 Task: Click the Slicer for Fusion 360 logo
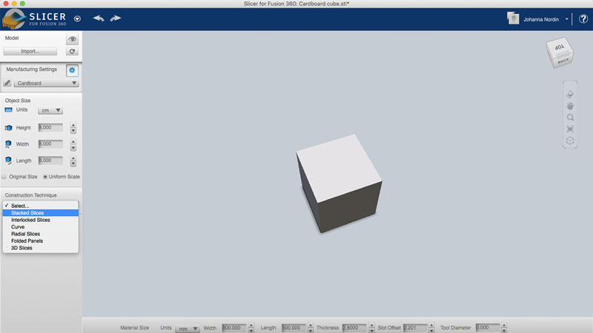pyautogui.click(x=34, y=18)
